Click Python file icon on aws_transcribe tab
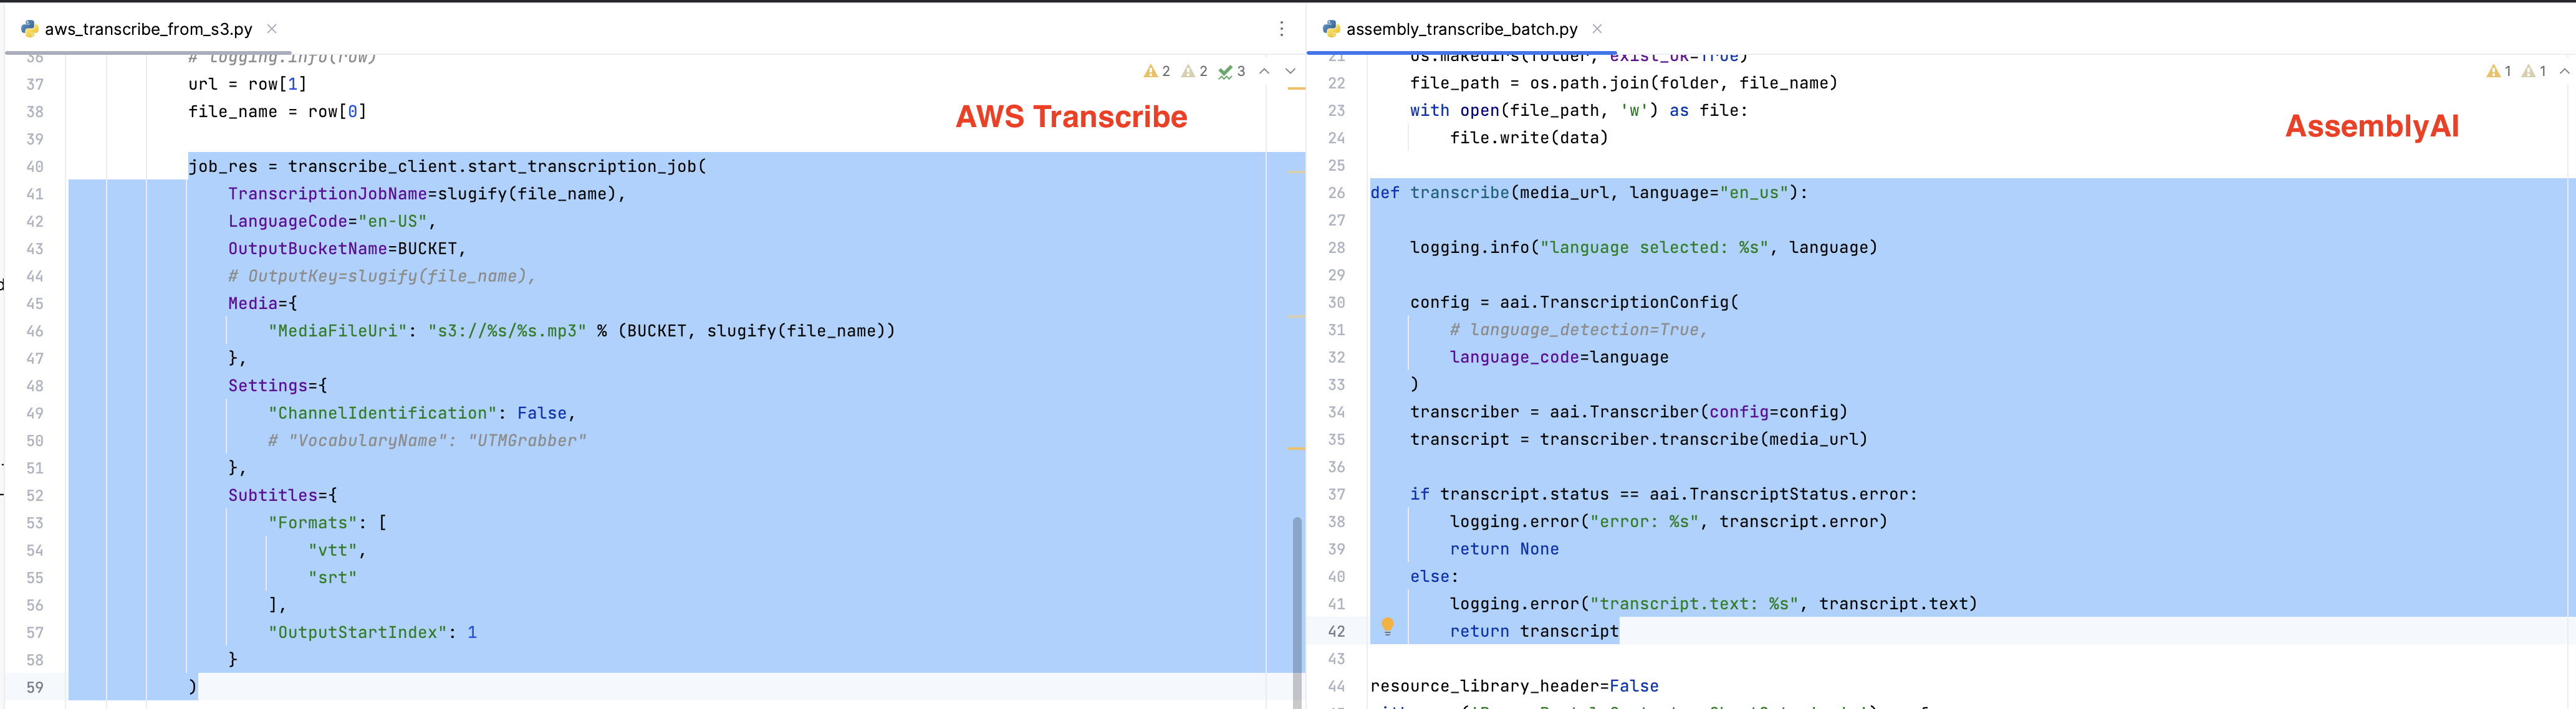Image resolution: width=2576 pixels, height=709 pixels. point(30,29)
